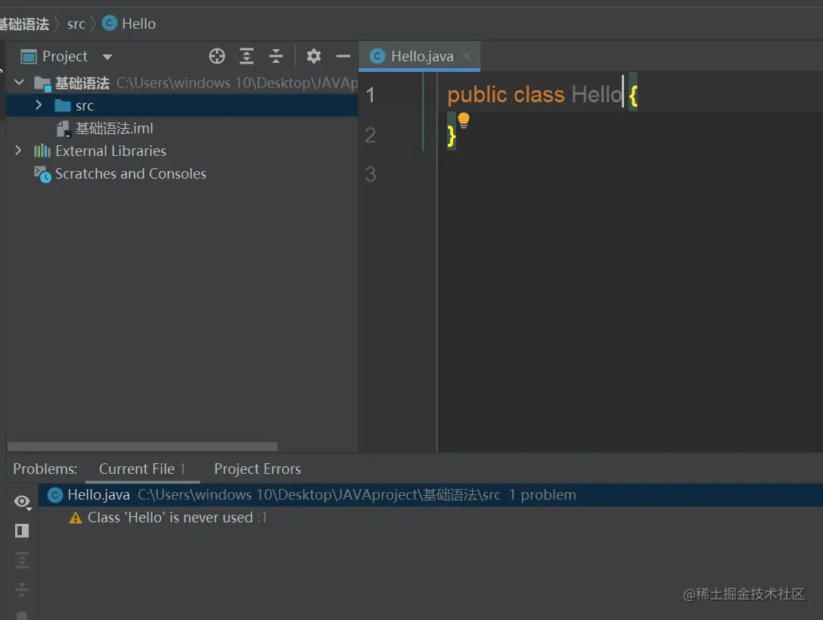The width and height of the screenshot is (823, 620).
Task: Click Expand All icon in Problems sidebar
Action: pyautogui.click(x=22, y=560)
